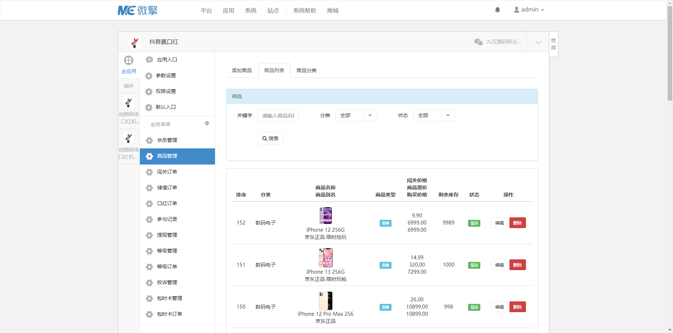673x333 pixels.
Task: Open 口红订单 management
Action: [x=166, y=203]
